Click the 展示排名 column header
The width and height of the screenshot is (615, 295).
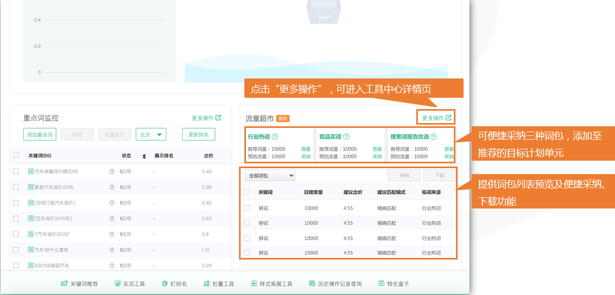pos(164,156)
